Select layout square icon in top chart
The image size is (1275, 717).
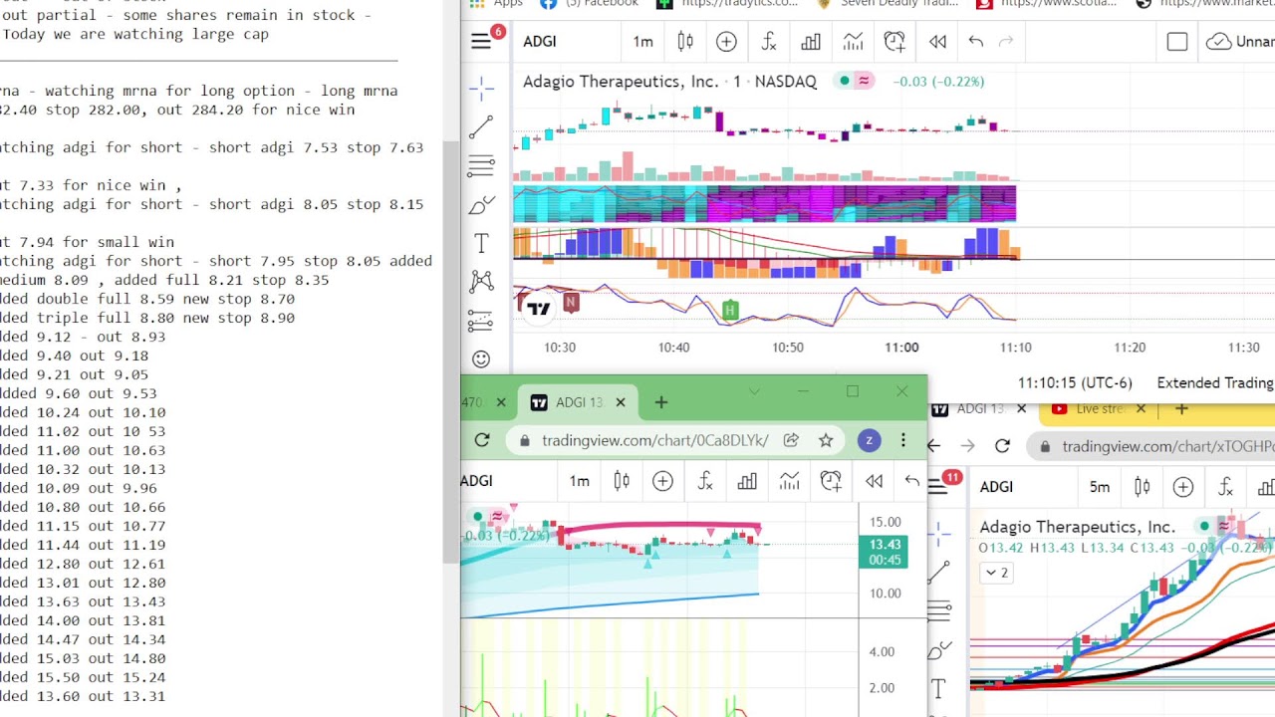pyautogui.click(x=1177, y=41)
